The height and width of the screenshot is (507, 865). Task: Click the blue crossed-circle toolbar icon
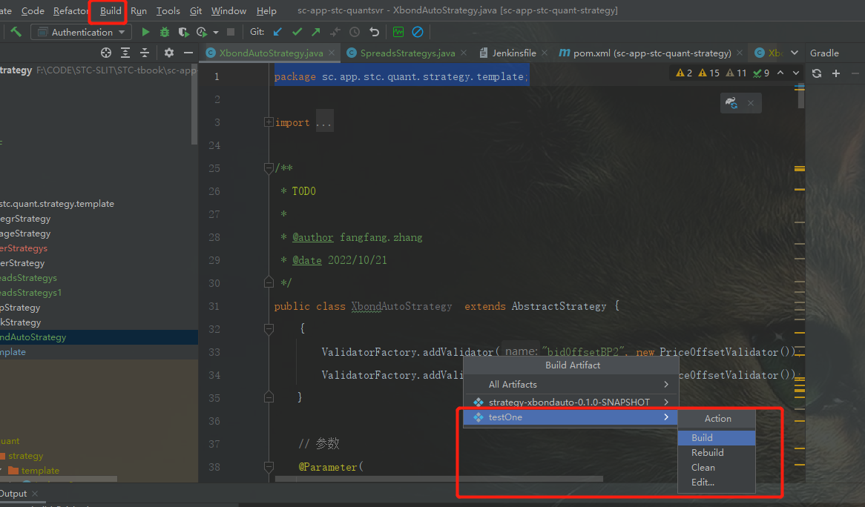point(418,32)
